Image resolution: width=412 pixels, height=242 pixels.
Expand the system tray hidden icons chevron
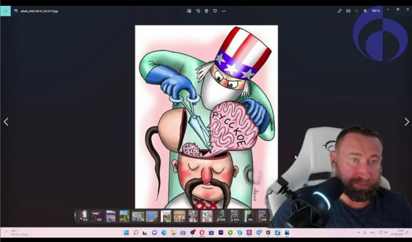(x=358, y=232)
